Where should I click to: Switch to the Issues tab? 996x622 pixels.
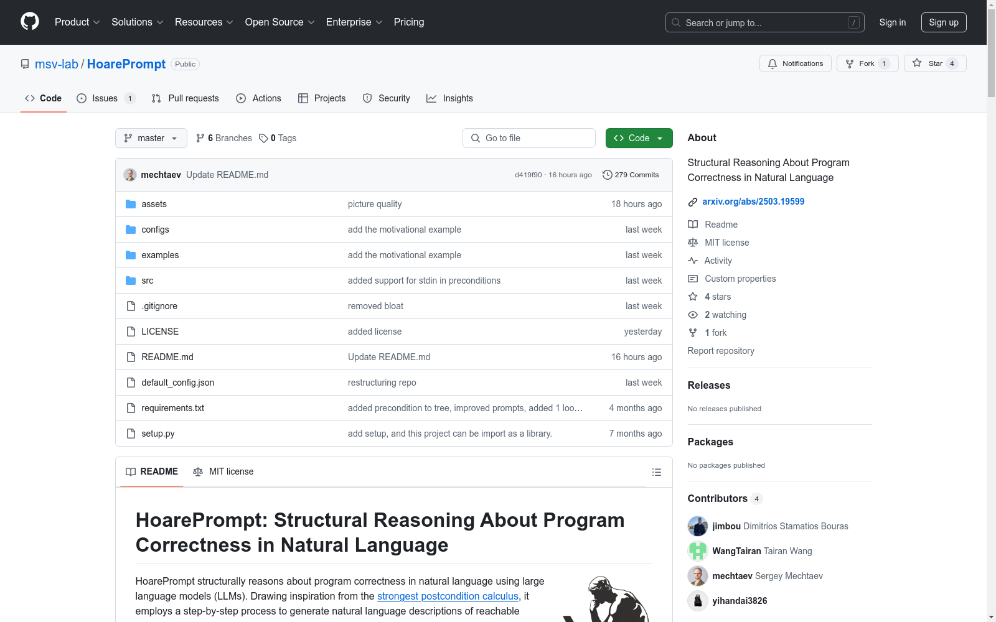[106, 98]
